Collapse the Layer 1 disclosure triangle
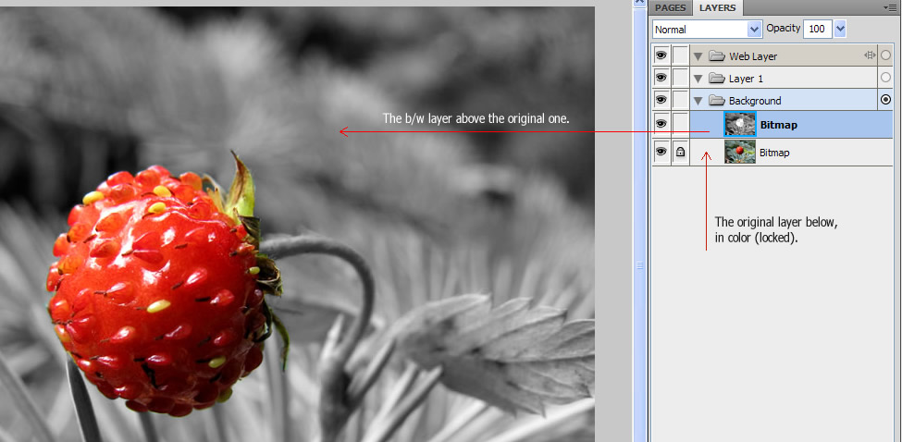 coord(698,79)
